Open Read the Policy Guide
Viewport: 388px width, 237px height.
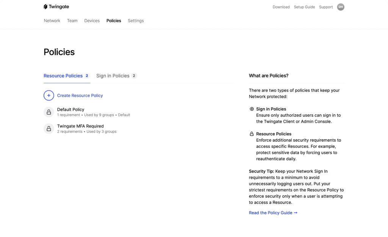pos(270,212)
